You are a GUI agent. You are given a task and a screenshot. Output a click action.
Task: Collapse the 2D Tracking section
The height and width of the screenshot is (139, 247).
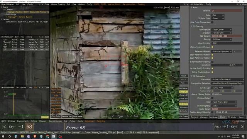[x=191, y=27]
